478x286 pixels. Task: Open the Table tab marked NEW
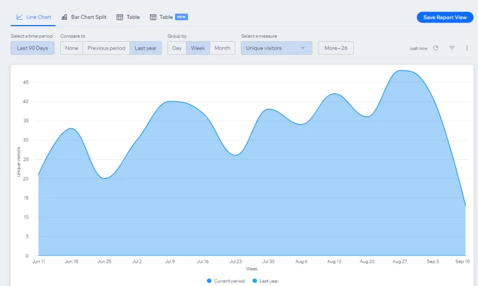168,17
